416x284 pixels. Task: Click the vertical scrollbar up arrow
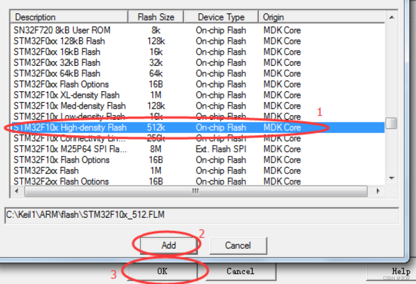click(x=391, y=17)
